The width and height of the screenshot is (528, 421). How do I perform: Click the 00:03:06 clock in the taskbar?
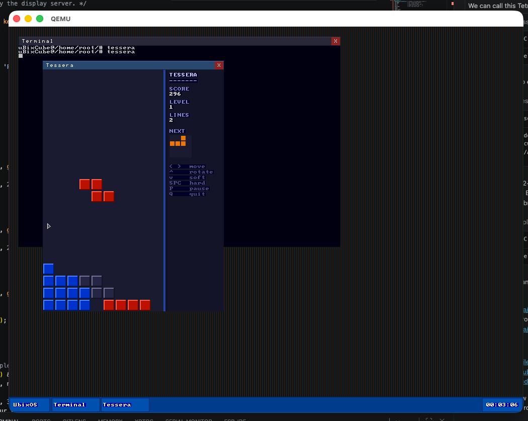[502, 405]
